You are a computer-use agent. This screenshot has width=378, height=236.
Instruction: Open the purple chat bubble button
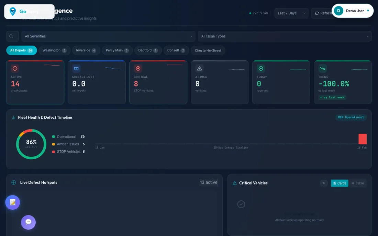28,222
